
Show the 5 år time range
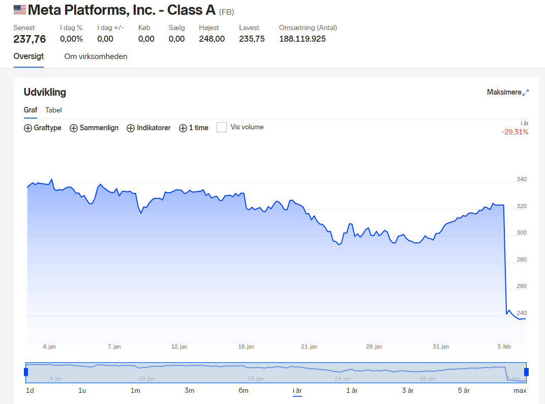[x=463, y=390]
